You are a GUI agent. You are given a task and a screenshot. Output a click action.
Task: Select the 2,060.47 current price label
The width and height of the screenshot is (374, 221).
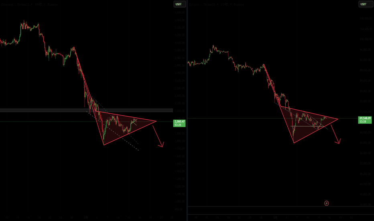click(179, 123)
